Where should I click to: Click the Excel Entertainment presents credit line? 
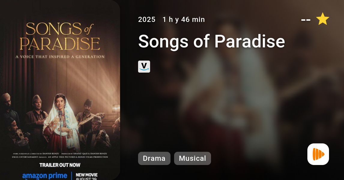[x=60, y=157]
